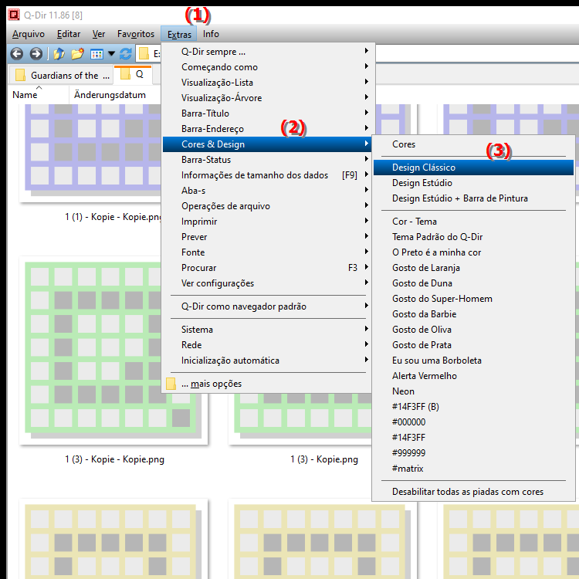The image size is (579, 579).
Task: Open the Favoritos menu
Action: [x=136, y=34]
